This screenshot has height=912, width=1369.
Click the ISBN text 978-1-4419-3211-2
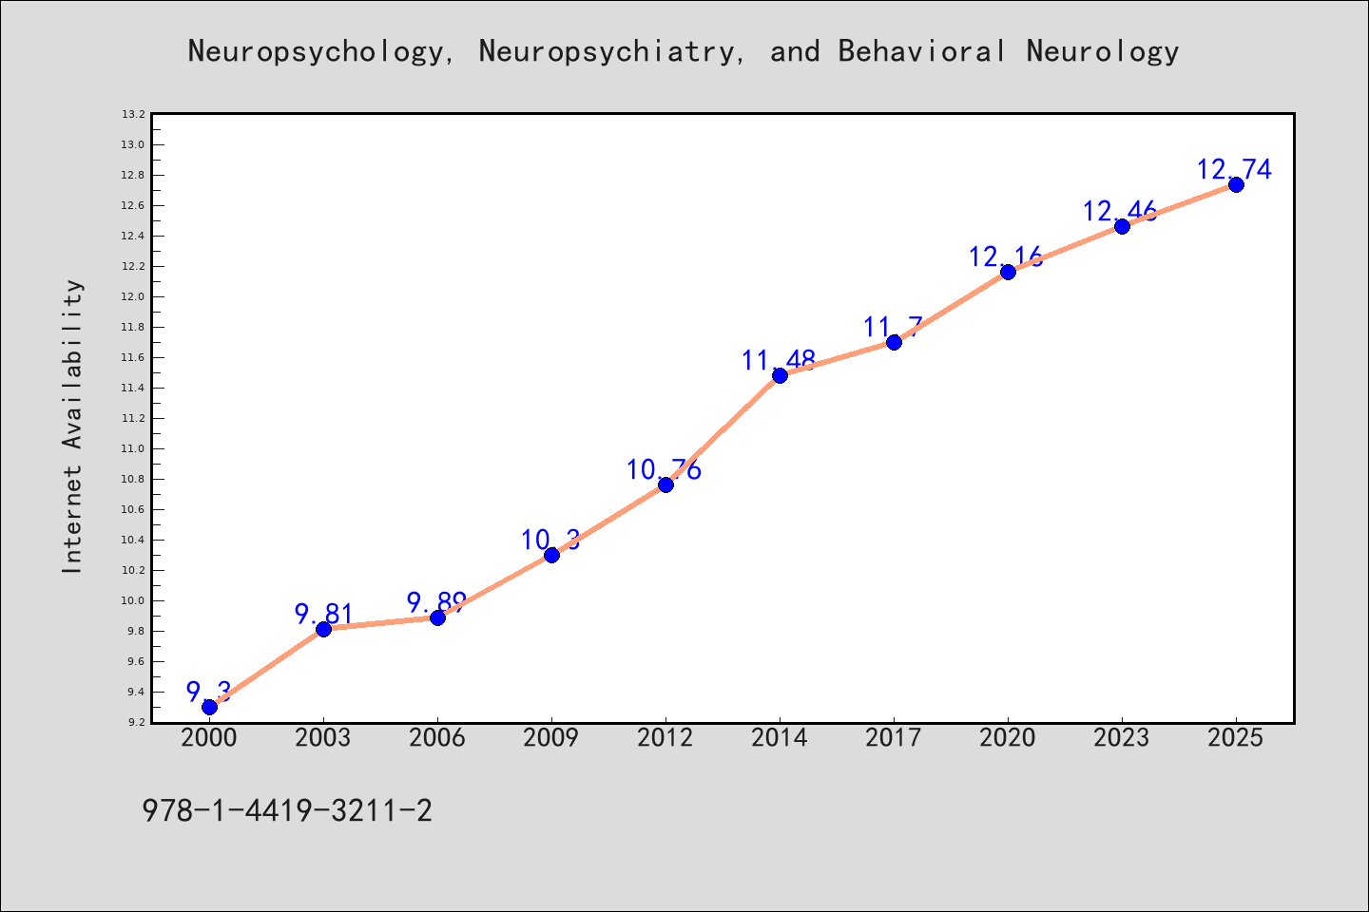tap(287, 810)
